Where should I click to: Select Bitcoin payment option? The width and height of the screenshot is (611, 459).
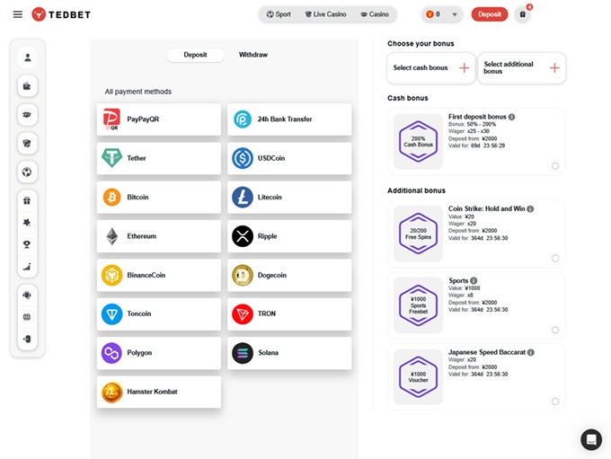tap(159, 197)
